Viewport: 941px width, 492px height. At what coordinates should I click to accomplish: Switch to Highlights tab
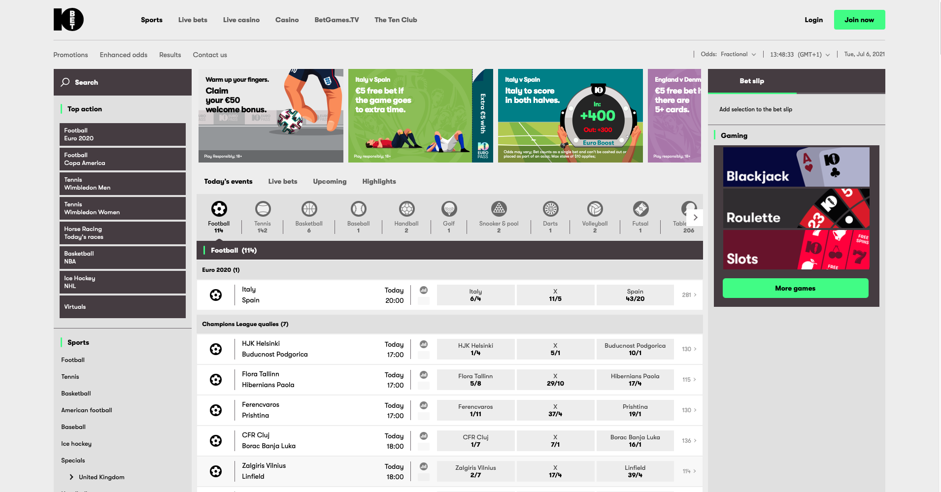point(379,182)
